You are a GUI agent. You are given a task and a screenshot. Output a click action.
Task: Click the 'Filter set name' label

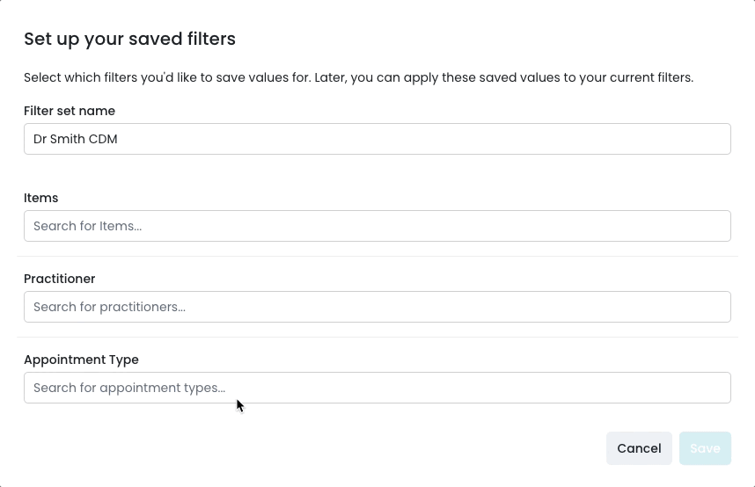70,111
